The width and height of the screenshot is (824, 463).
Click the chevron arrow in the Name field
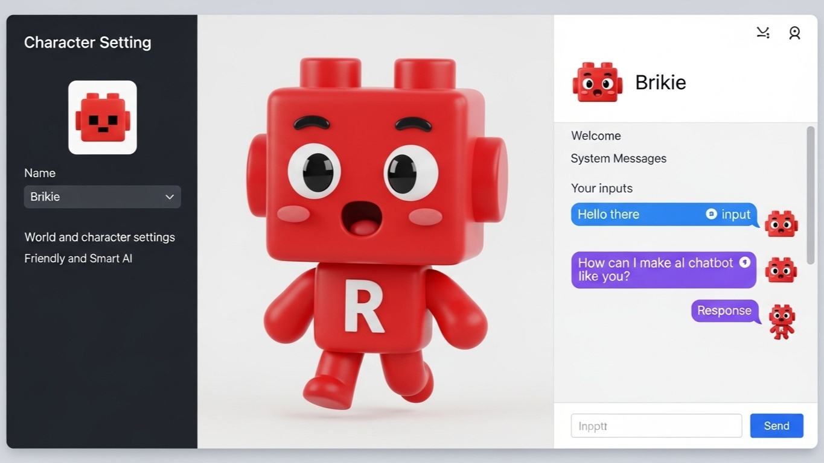coord(170,197)
